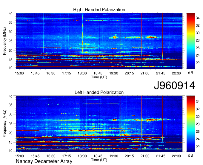The height and width of the screenshot is (165, 203).
Task: Click the "19:30" tick on bottom time axis
Action: coord(113,156)
